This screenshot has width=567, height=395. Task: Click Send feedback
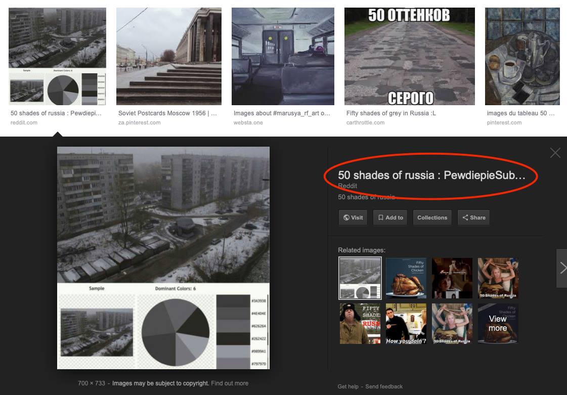(384, 386)
